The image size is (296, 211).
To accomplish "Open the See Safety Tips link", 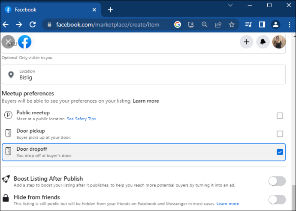I will pyautogui.click(x=81, y=119).
